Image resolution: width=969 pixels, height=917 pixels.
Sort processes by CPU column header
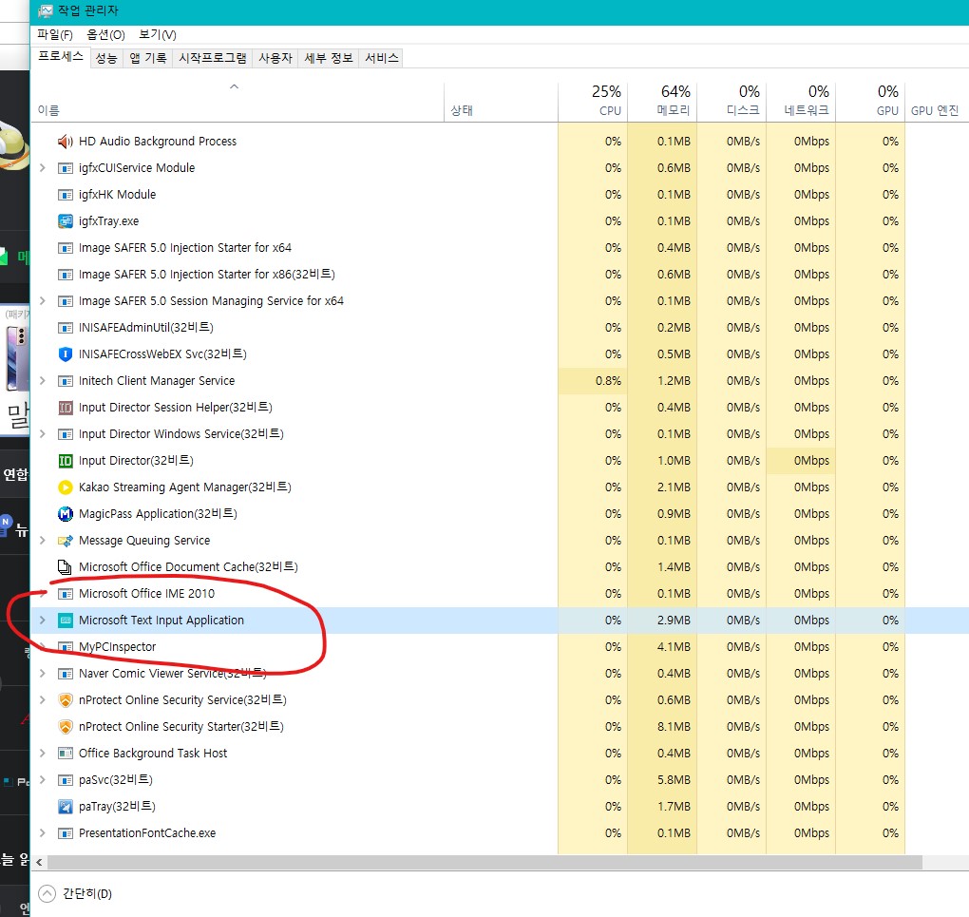point(593,101)
